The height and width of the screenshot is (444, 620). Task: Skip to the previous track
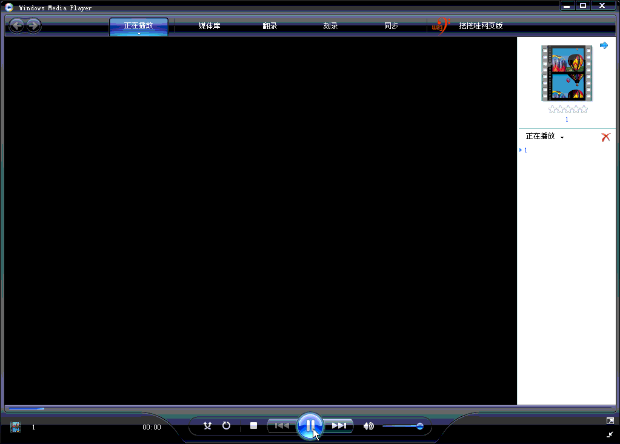[282, 425]
